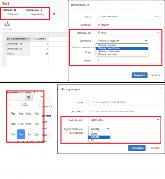Close the Информация dialog containing the Состояние field
Image resolution: width=165 pixels, height=179 pixels.
[x=161, y=4]
